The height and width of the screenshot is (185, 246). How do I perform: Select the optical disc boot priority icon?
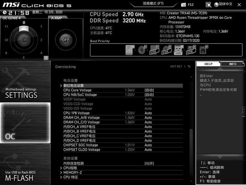coord(142,50)
